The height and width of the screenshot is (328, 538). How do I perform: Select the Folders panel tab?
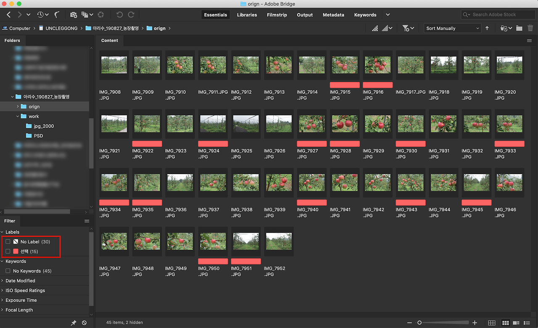click(12, 40)
